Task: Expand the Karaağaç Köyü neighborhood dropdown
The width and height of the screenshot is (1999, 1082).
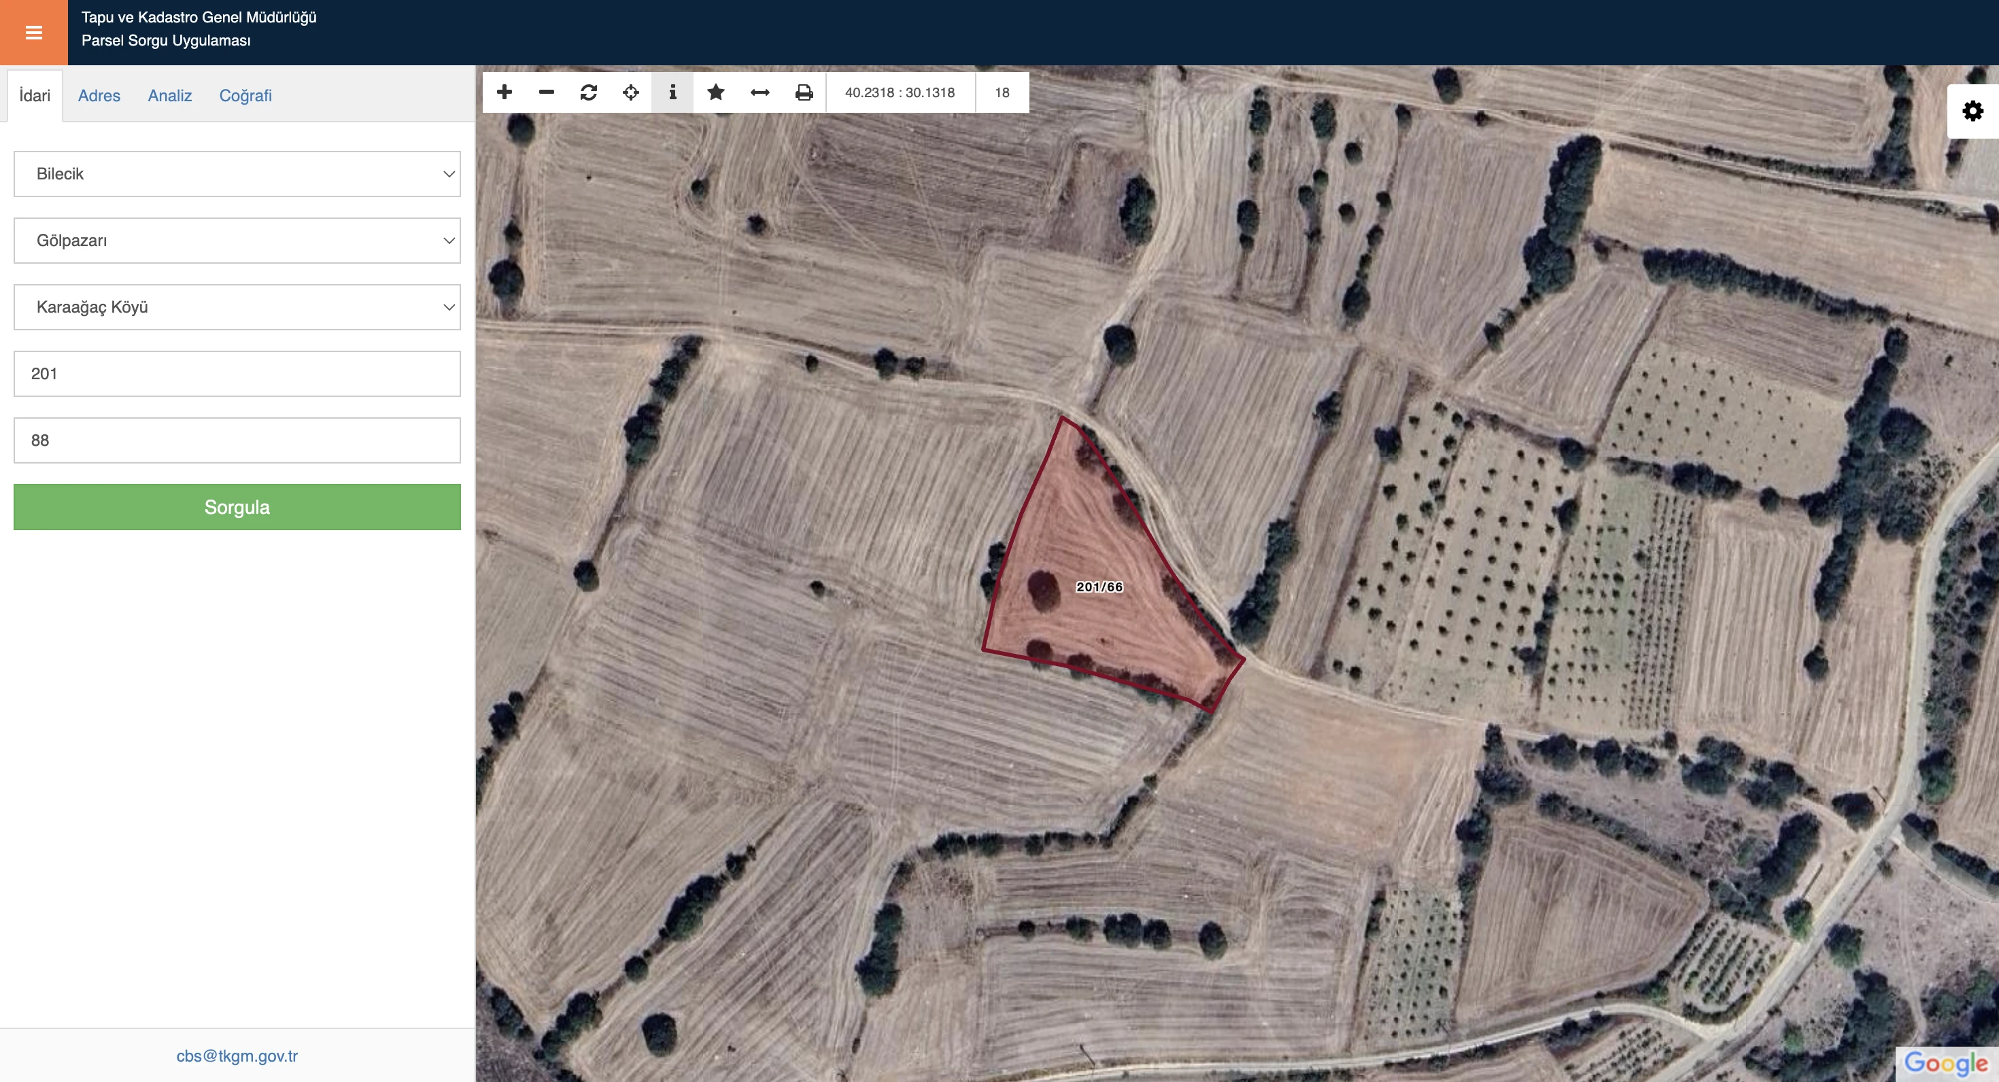Action: pyautogui.click(x=237, y=307)
